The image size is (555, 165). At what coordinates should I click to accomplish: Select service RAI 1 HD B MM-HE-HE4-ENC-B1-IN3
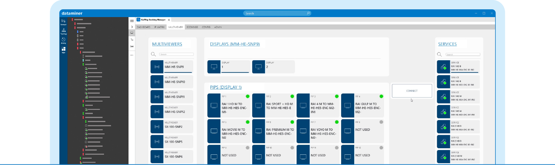point(458,67)
